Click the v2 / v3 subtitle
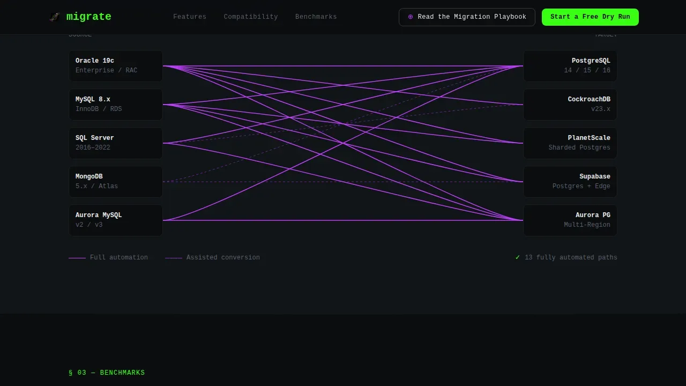 coord(89,225)
